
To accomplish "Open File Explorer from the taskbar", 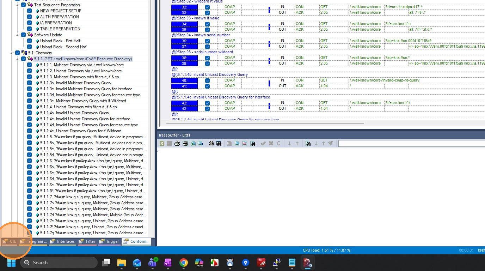I will pos(122,263).
